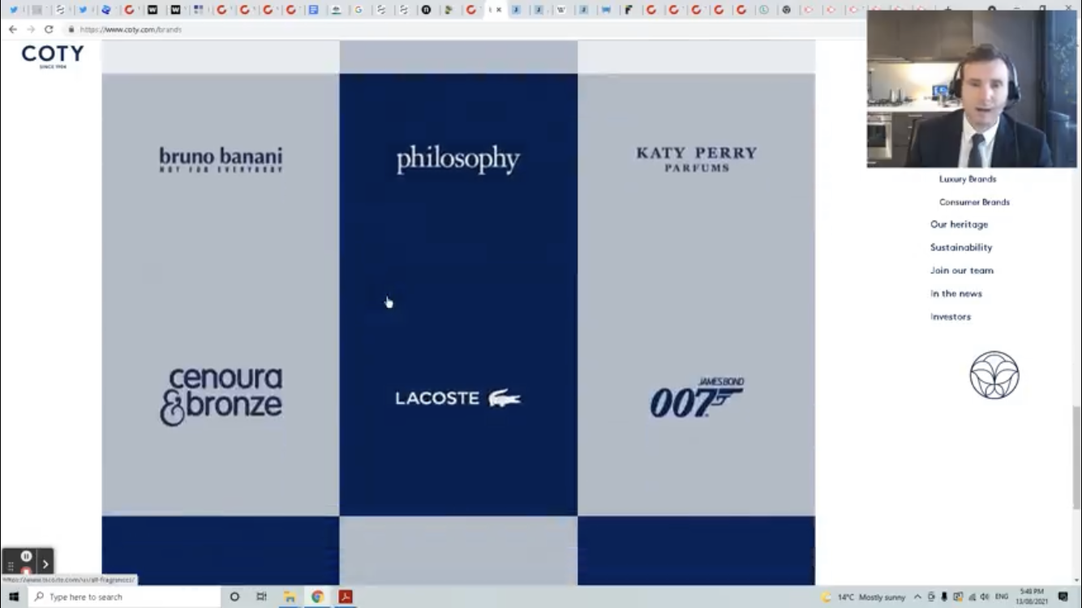Open the cenoura & bronze brand

point(221,396)
